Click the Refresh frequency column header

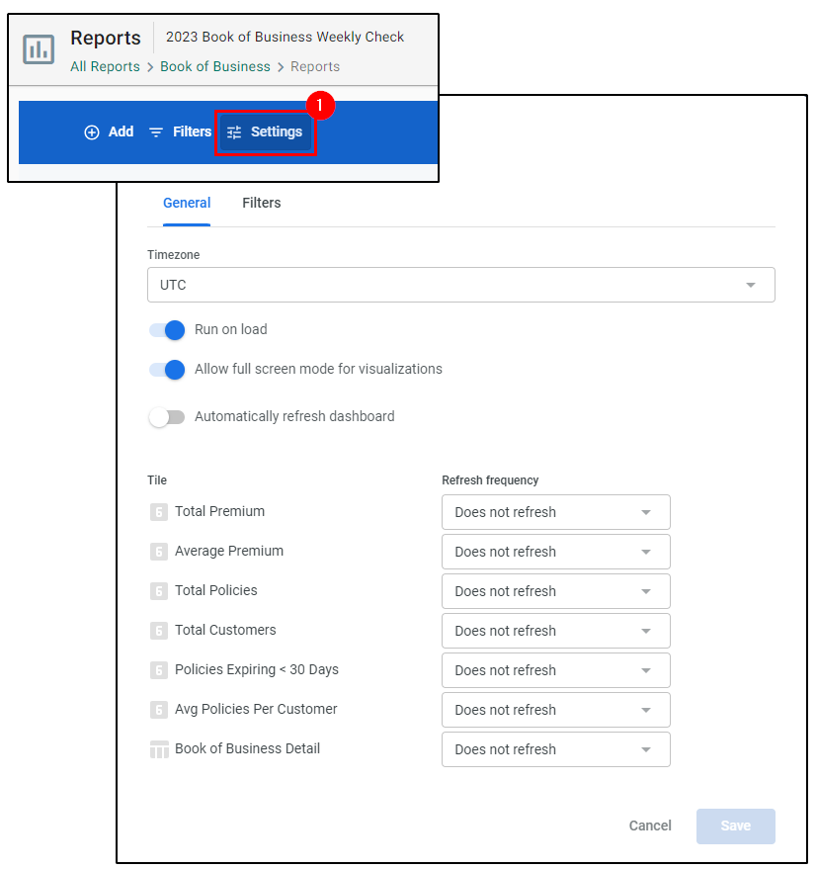coord(490,480)
